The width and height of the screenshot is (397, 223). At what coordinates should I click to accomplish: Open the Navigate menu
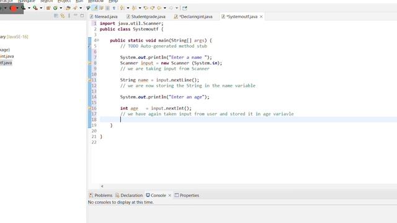pos(26,1)
